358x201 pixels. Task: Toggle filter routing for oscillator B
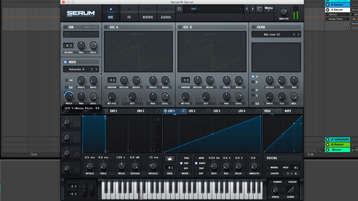click(253, 82)
